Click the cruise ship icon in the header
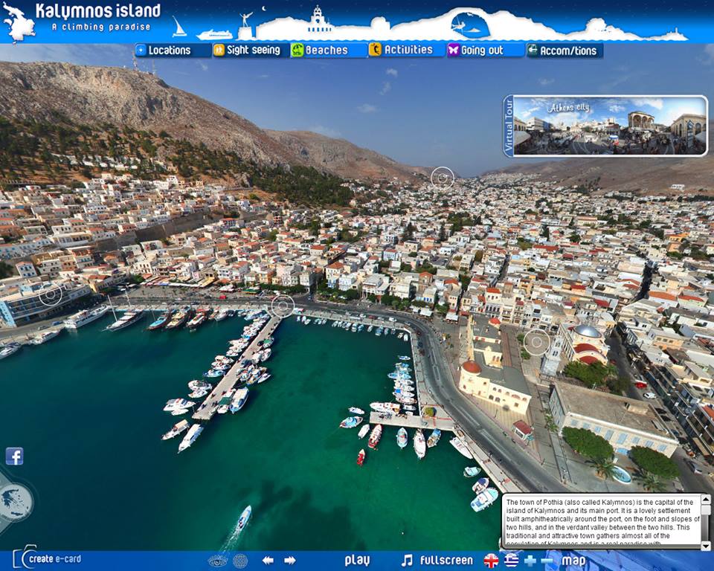Screen dimensions: 714x571 (214, 35)
